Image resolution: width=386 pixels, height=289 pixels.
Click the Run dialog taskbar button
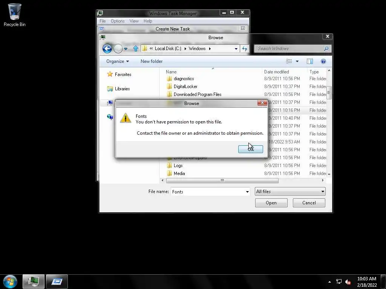pos(57,281)
